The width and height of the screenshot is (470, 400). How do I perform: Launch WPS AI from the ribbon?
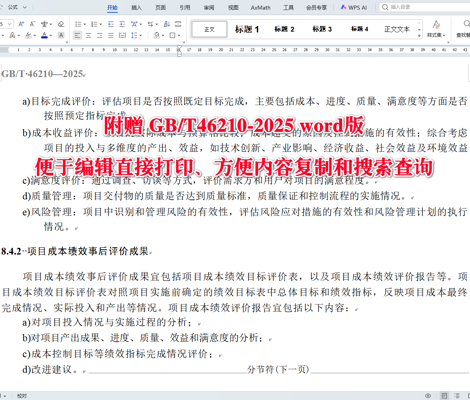point(353,7)
